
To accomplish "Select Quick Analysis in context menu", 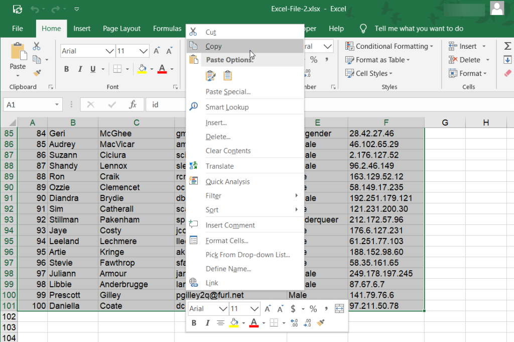I will [x=245, y=182].
